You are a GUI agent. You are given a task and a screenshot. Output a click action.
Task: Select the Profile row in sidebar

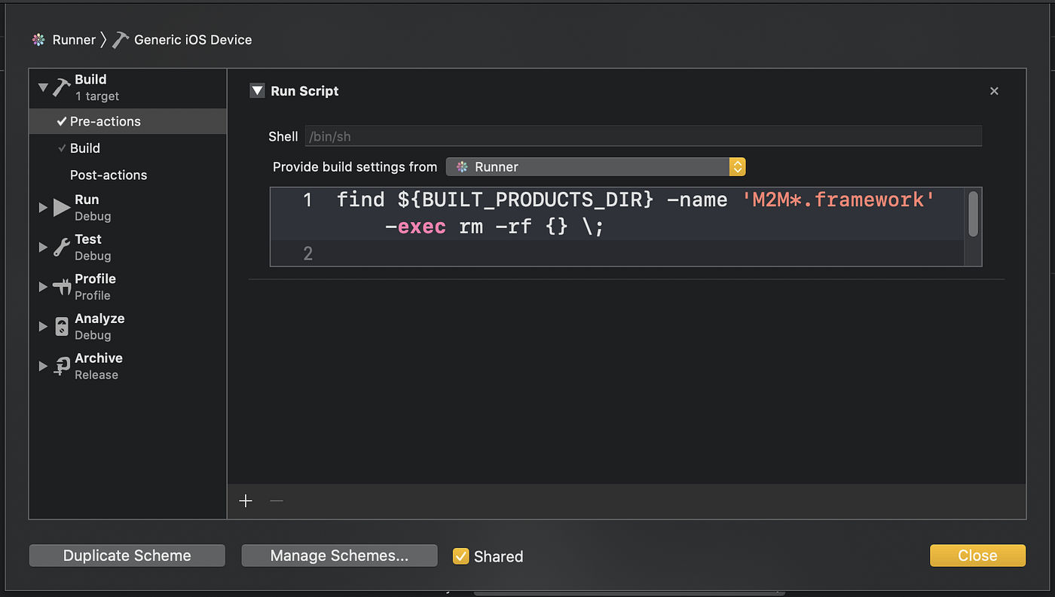tap(128, 287)
